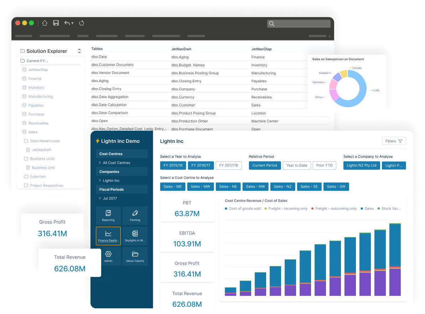Viewport: 425px width, 314px height.
Task: Open the Panning tile with pencil icon
Action: coord(135,215)
